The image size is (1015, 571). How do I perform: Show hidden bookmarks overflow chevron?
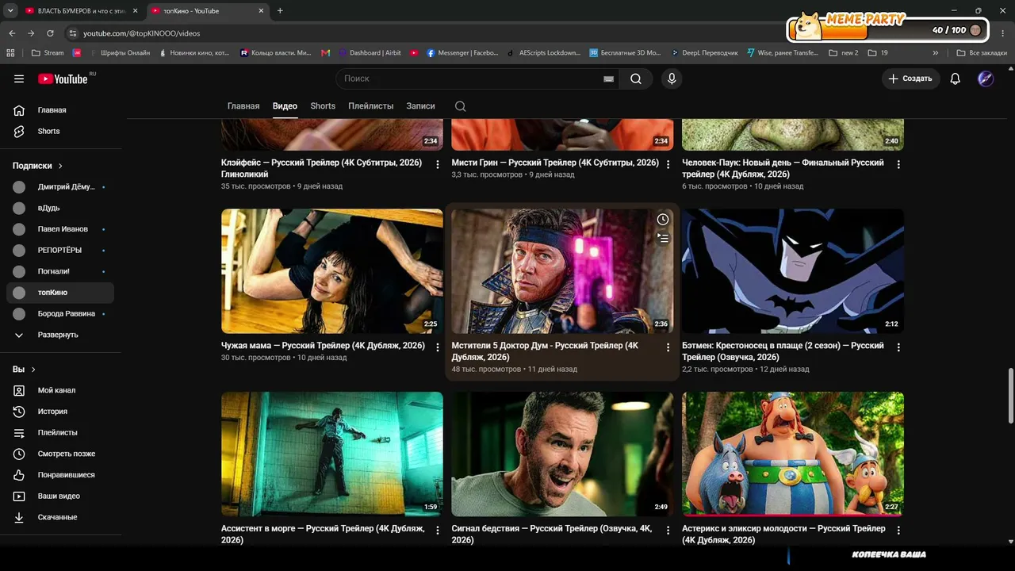pyautogui.click(x=936, y=53)
